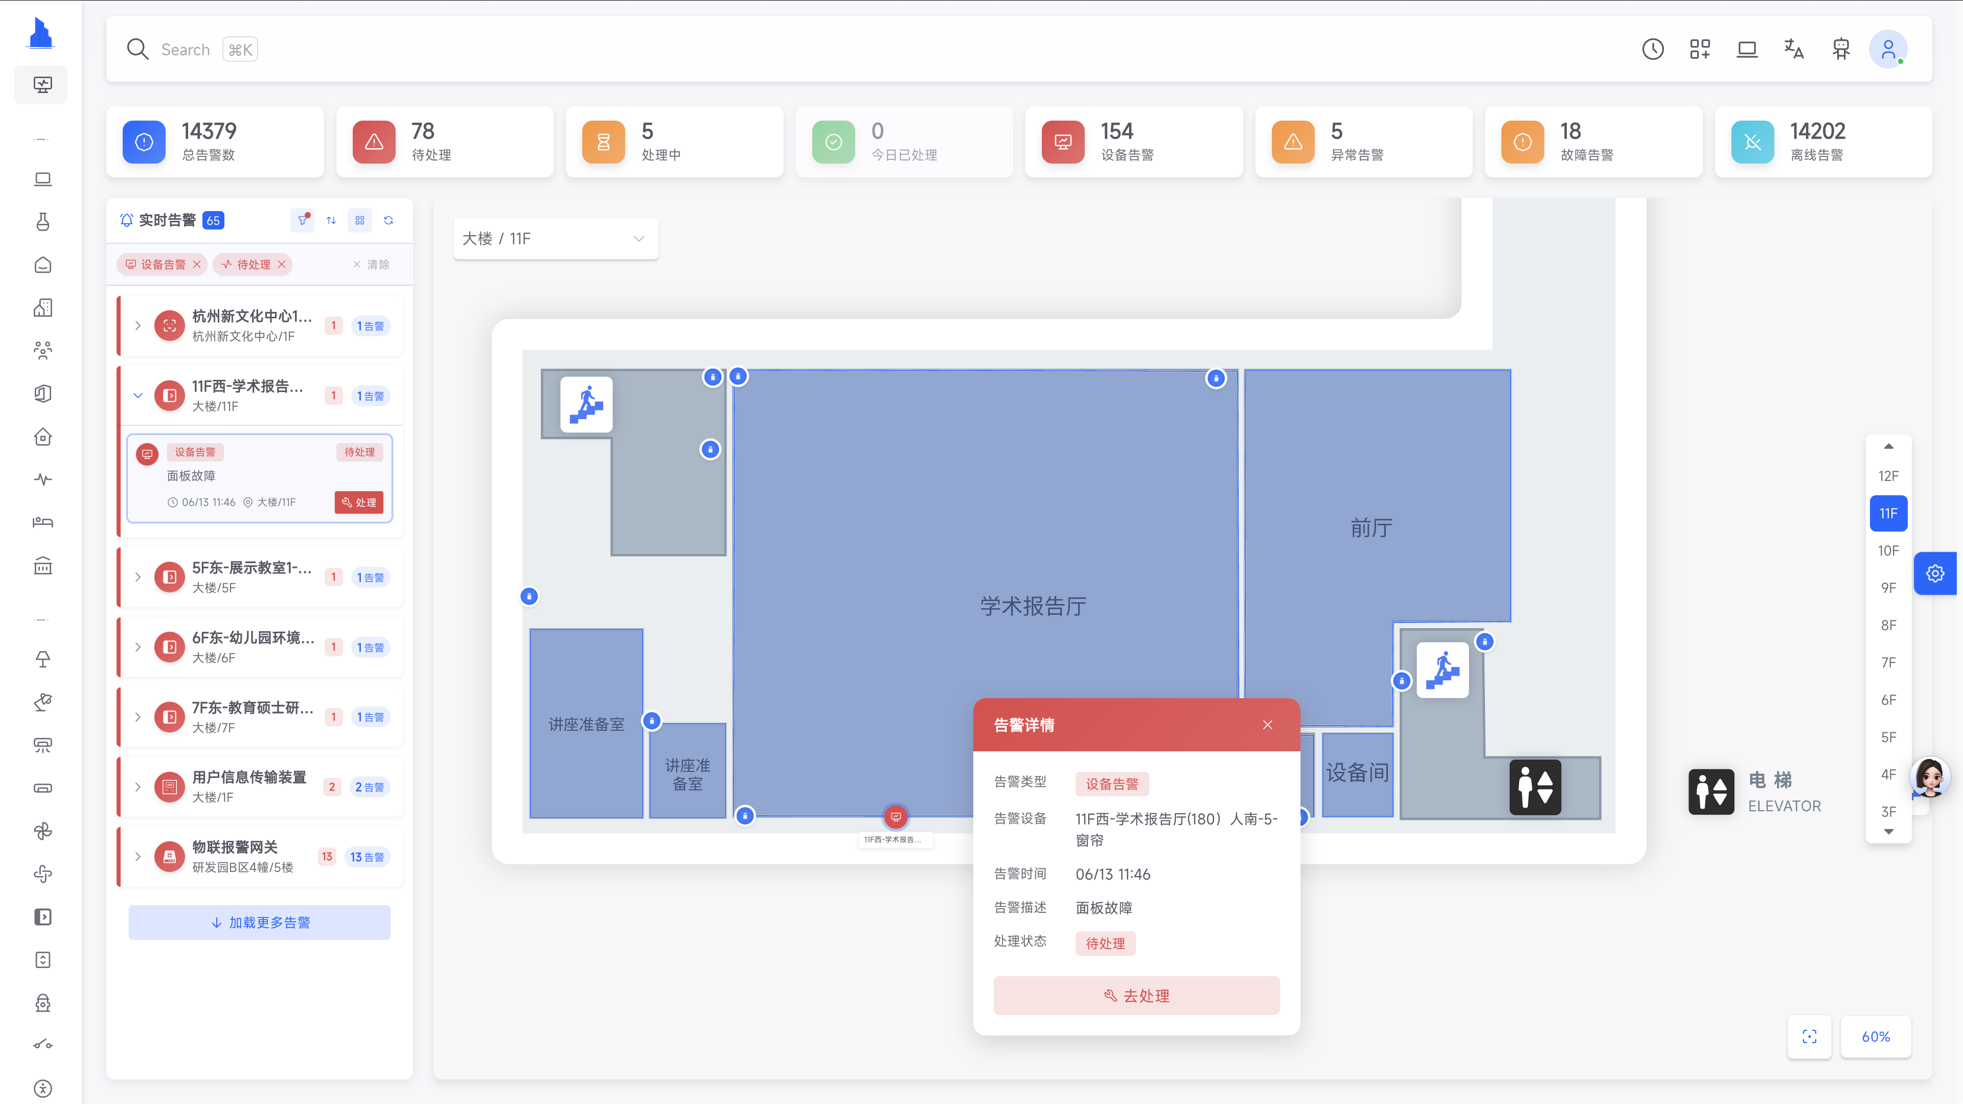This screenshot has height=1104, width=1963.
Task: Remove the 待处理 filter tag
Action: [x=282, y=264]
